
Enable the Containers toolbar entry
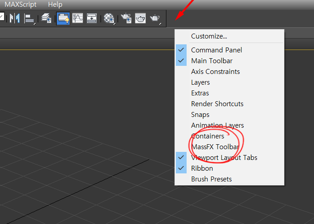tap(230, 136)
